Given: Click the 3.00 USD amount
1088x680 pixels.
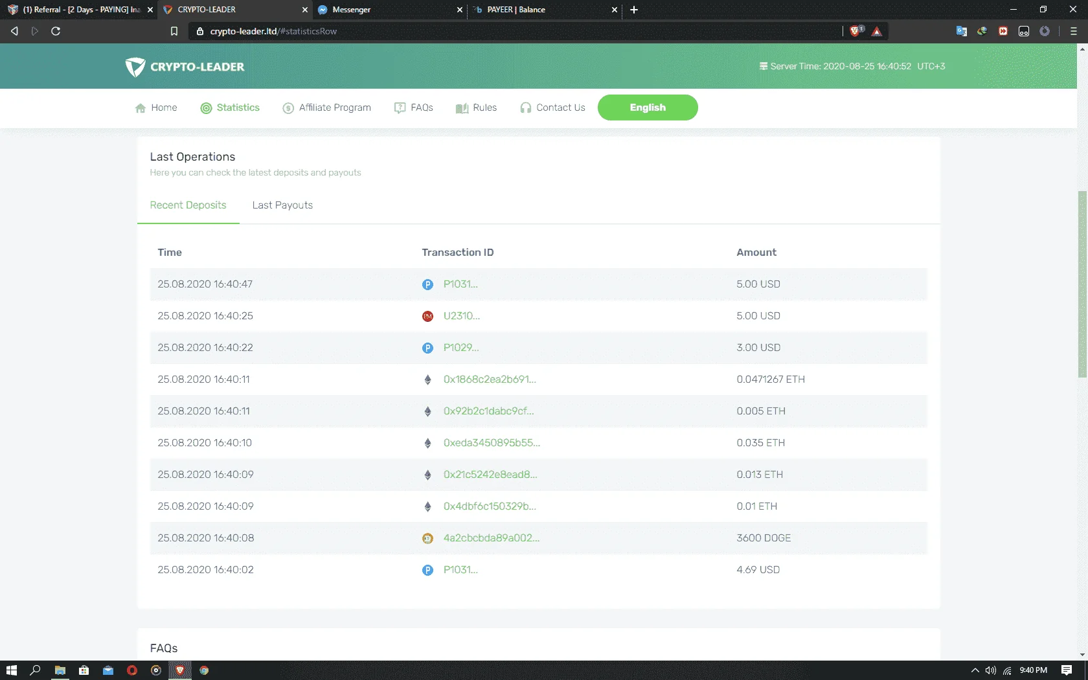Looking at the screenshot, I should click(758, 348).
